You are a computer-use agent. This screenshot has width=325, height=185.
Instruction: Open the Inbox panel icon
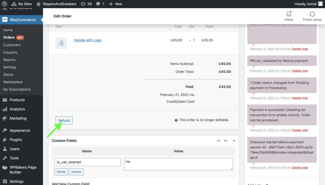tap(289, 14)
